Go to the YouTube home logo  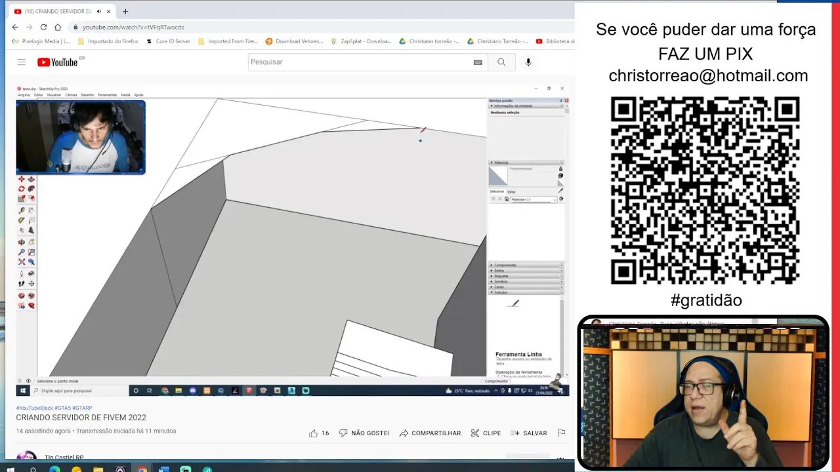(x=58, y=62)
